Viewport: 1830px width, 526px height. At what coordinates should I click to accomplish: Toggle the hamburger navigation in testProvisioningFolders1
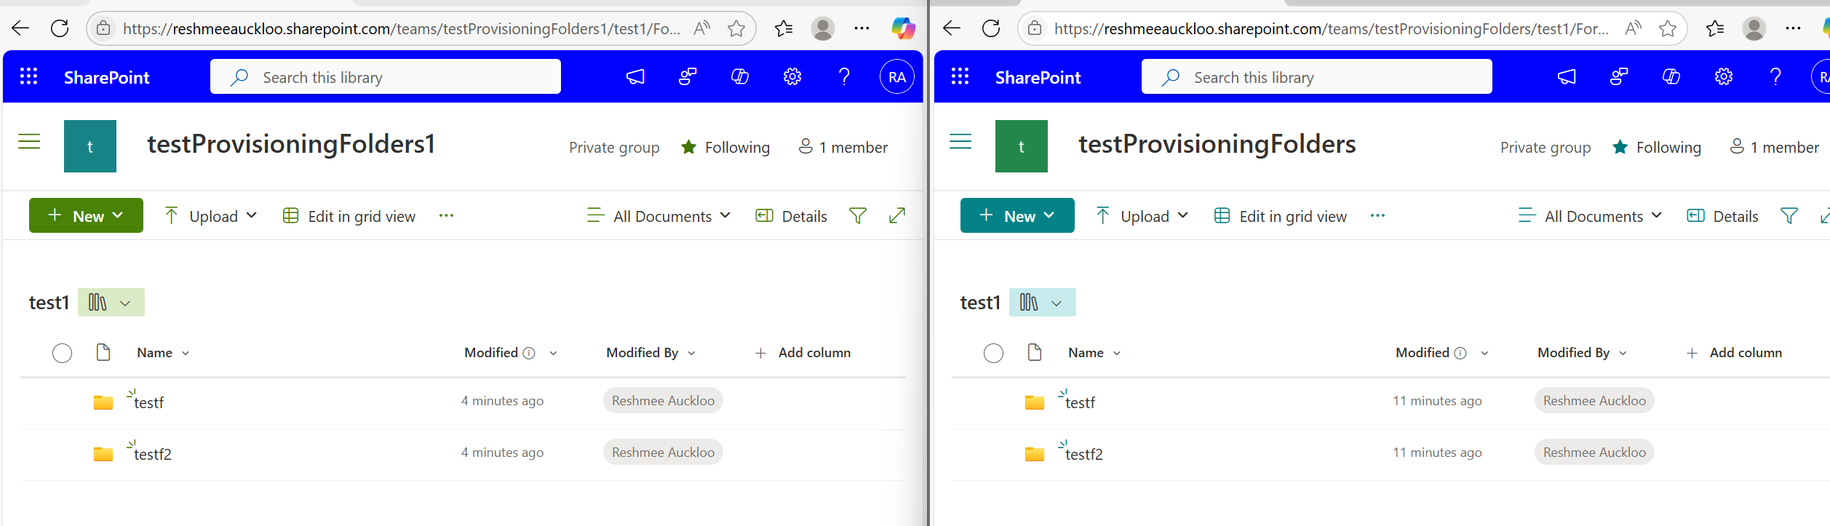coord(29,141)
